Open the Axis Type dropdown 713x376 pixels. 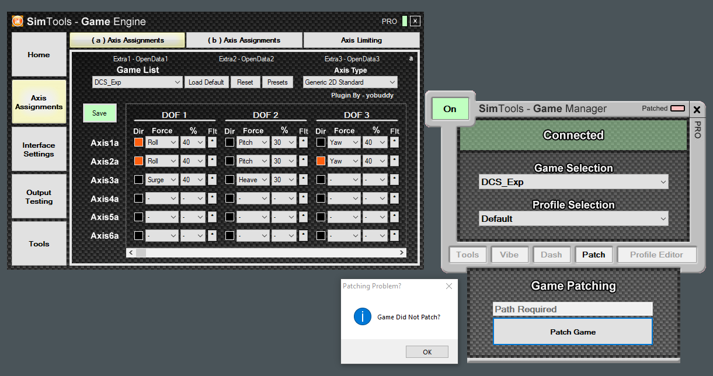click(350, 82)
